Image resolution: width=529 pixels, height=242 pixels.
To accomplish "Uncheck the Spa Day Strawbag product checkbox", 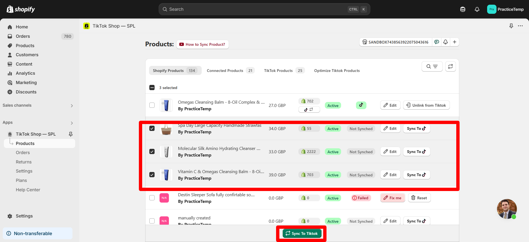I will click(x=152, y=128).
